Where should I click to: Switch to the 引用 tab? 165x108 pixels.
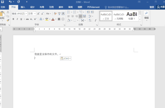pos(51,7)
